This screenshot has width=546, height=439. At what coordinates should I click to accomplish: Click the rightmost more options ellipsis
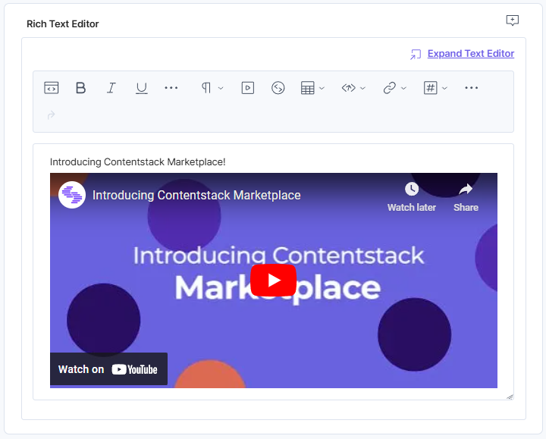coord(472,88)
